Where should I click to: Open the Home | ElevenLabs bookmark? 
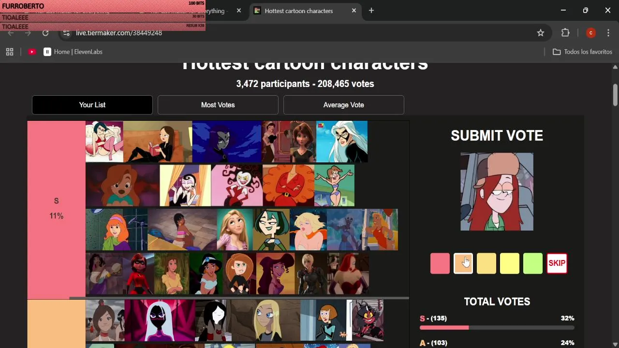(73, 52)
